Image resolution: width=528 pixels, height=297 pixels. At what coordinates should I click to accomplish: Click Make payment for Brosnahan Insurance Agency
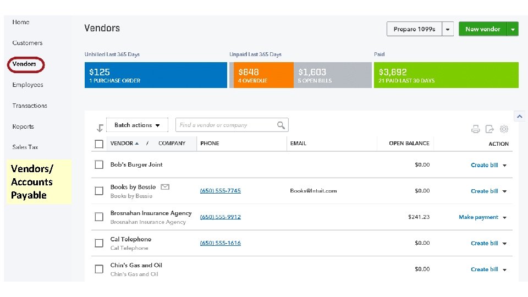pos(479,217)
